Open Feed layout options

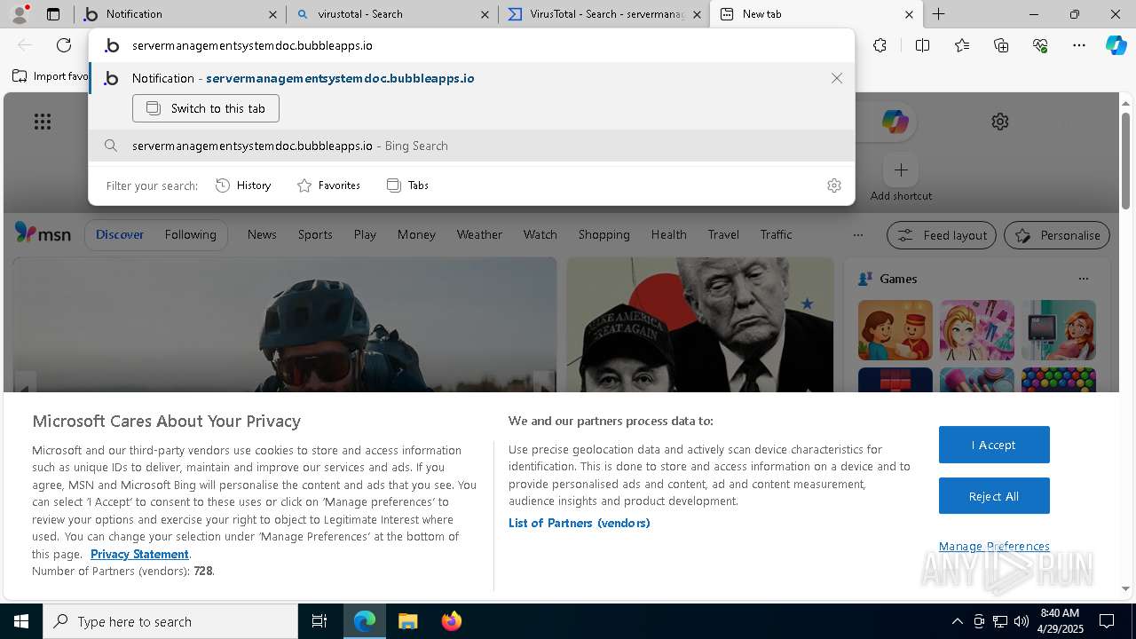(x=942, y=235)
